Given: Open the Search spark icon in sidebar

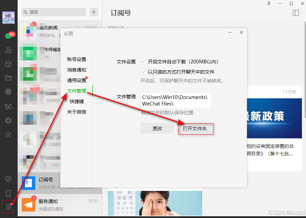Looking at the screenshot, I should coord(8,134).
